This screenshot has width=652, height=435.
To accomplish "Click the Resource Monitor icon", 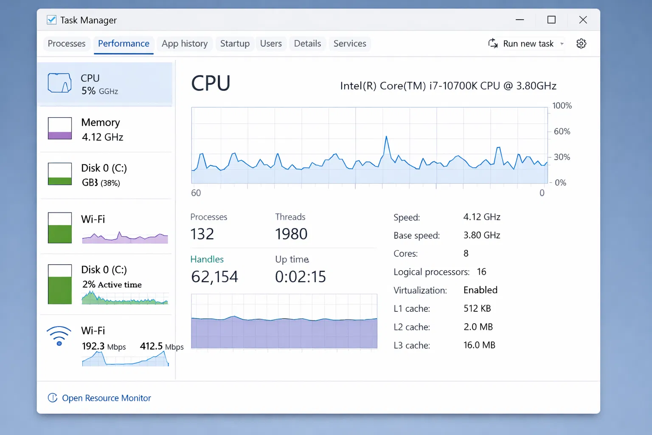I will [x=53, y=398].
